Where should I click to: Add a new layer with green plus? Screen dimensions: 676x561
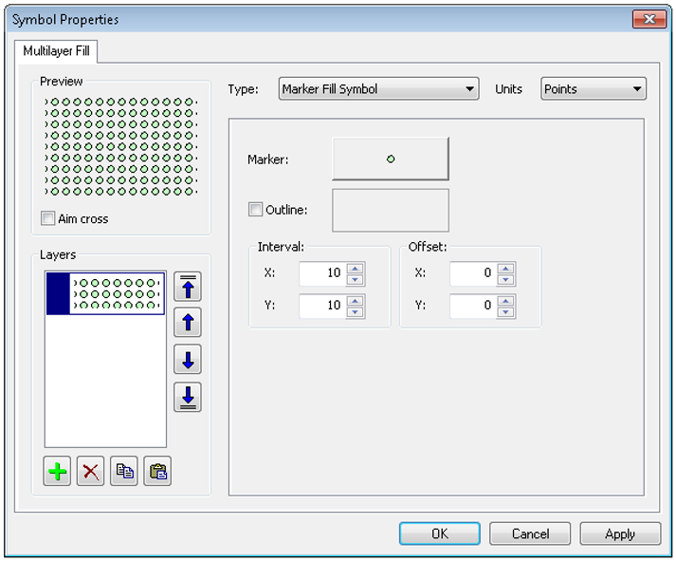click(x=58, y=472)
